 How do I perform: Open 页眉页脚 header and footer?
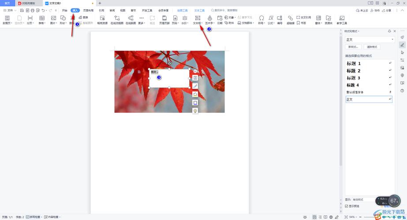click(164, 20)
